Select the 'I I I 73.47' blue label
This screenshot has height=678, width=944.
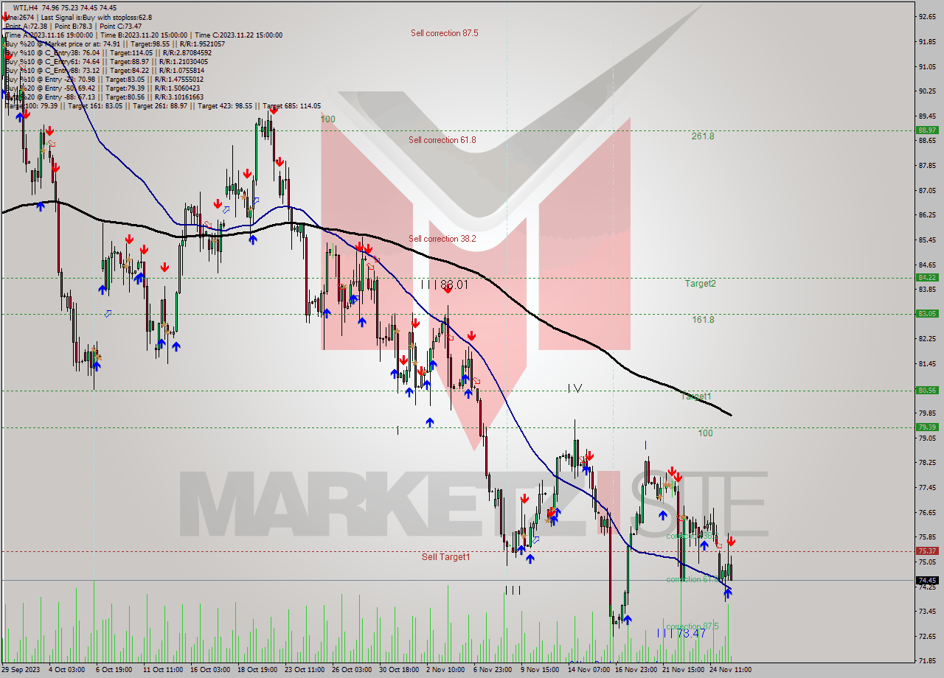coord(681,633)
